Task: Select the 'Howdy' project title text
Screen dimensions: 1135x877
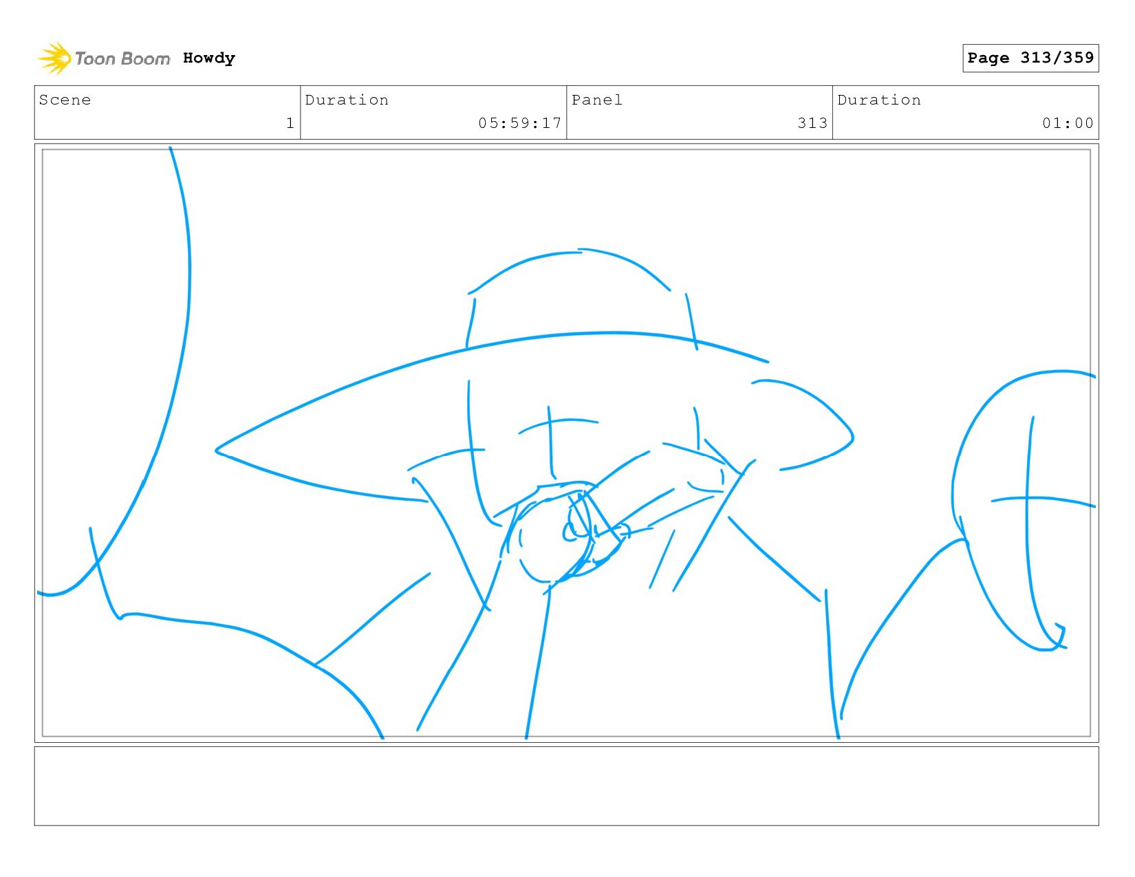Action: coord(209,58)
